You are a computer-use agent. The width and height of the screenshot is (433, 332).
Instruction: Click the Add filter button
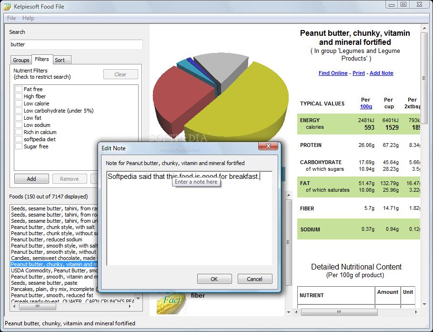31,179
